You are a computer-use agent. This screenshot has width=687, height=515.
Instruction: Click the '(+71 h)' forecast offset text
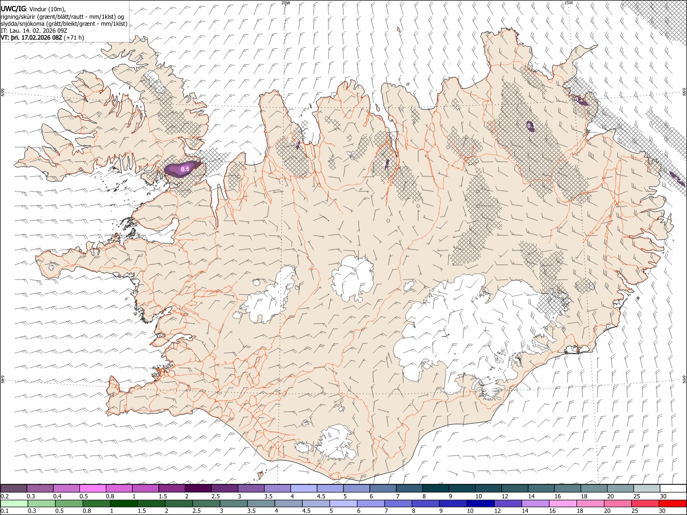[x=74, y=38]
